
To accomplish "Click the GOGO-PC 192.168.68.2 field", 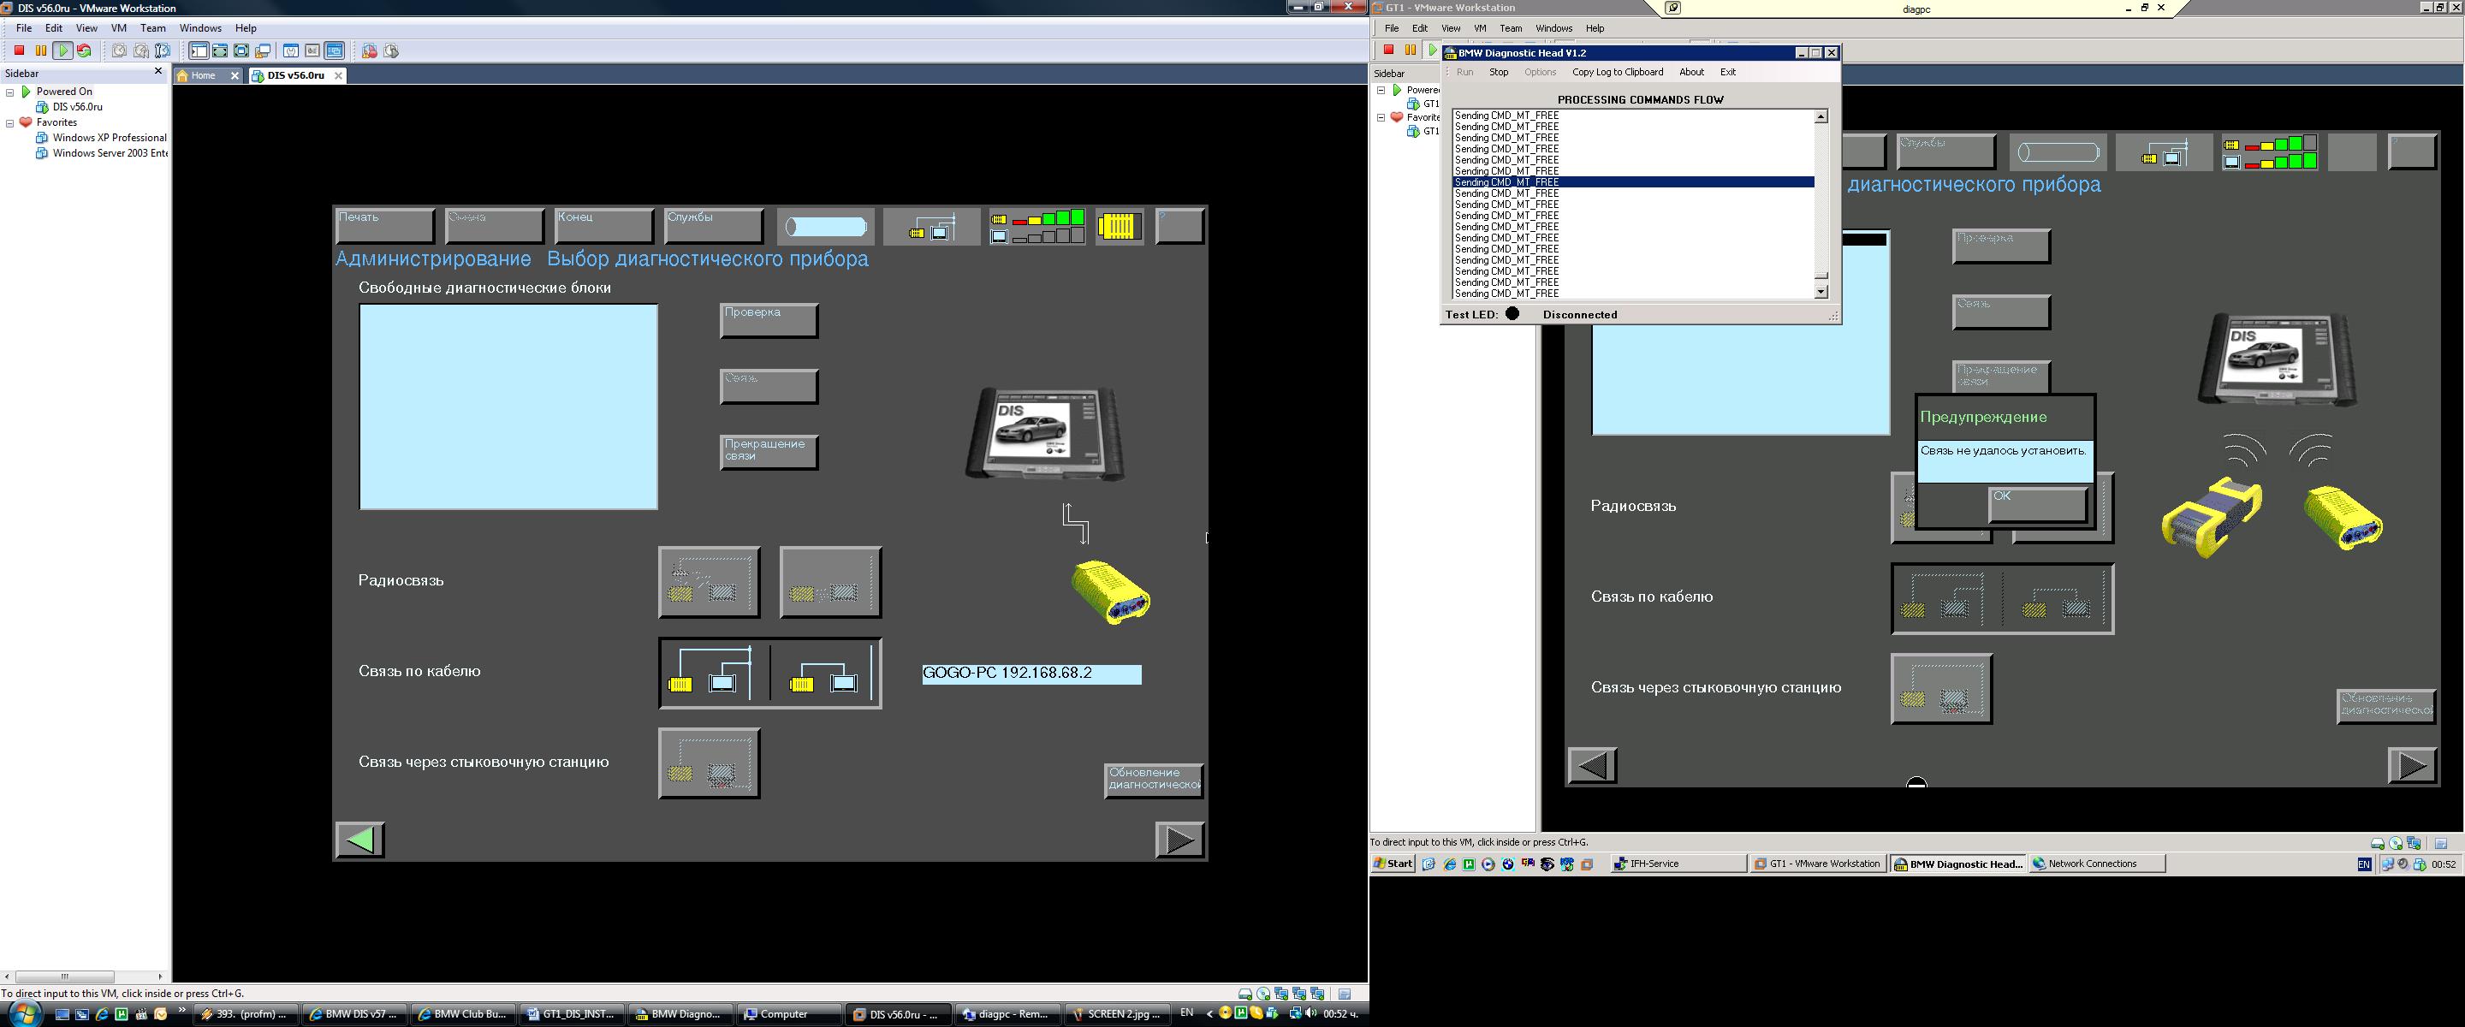I will pyautogui.click(x=1031, y=674).
